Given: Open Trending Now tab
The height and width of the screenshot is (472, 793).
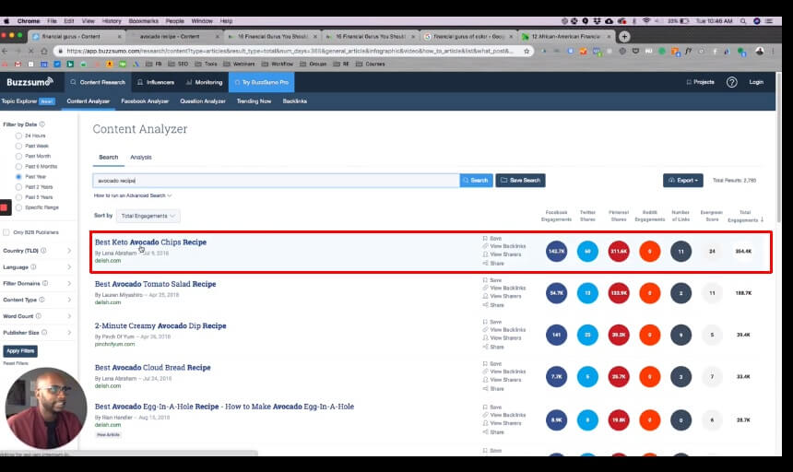Looking at the screenshot, I should pyautogui.click(x=254, y=101).
